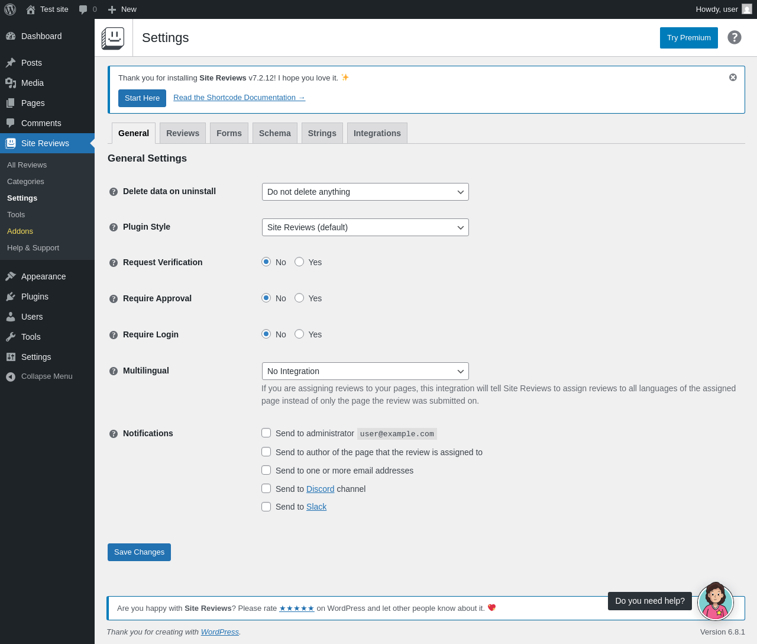Switch to the Reviews tab
The width and height of the screenshot is (757, 644).
pyautogui.click(x=183, y=133)
